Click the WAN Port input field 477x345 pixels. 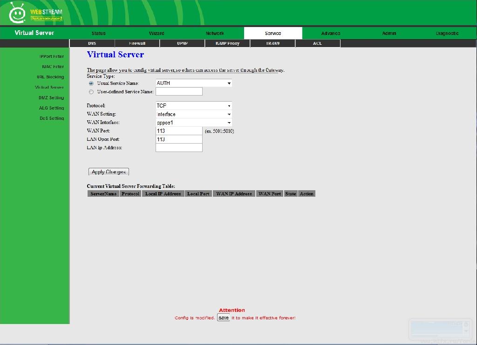[179, 131]
